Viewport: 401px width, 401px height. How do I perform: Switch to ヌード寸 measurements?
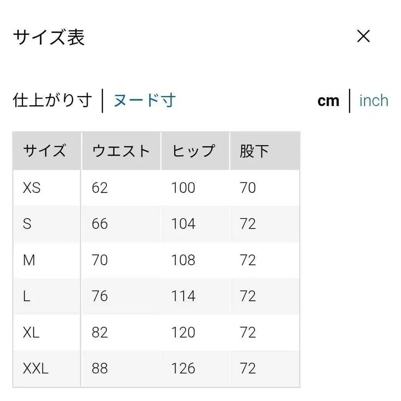143,100
